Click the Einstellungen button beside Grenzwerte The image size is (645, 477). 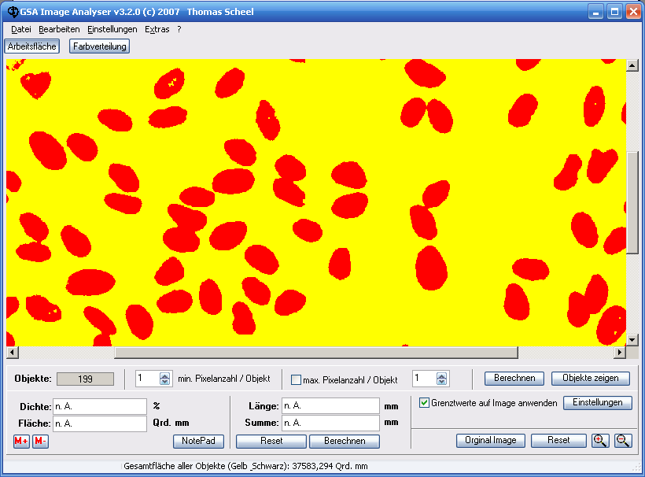pyautogui.click(x=597, y=402)
